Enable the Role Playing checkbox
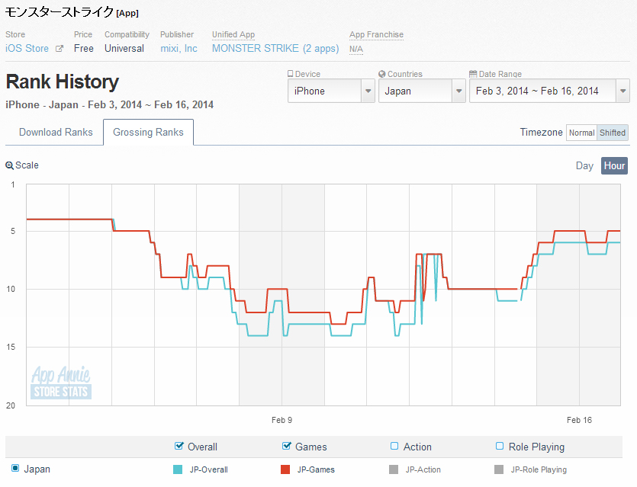The height and width of the screenshot is (487, 637). coord(500,446)
